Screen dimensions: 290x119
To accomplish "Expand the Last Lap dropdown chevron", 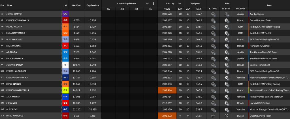I will pyautogui.click(x=180, y=4).
